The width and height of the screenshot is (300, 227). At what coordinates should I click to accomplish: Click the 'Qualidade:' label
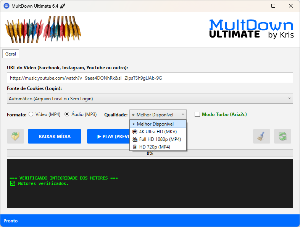point(116,115)
